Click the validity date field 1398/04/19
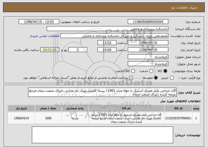The height and width of the screenshot is (147, 208). pyautogui.click(x=148, y=50)
